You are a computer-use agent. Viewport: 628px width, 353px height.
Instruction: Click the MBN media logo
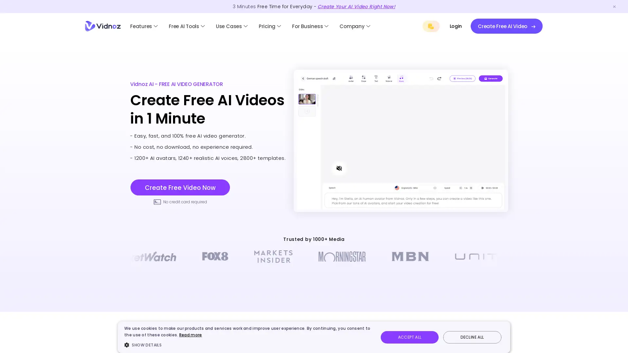(x=410, y=257)
